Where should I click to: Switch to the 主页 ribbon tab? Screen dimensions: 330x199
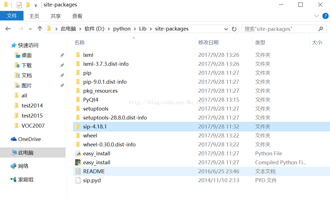coord(34,16)
